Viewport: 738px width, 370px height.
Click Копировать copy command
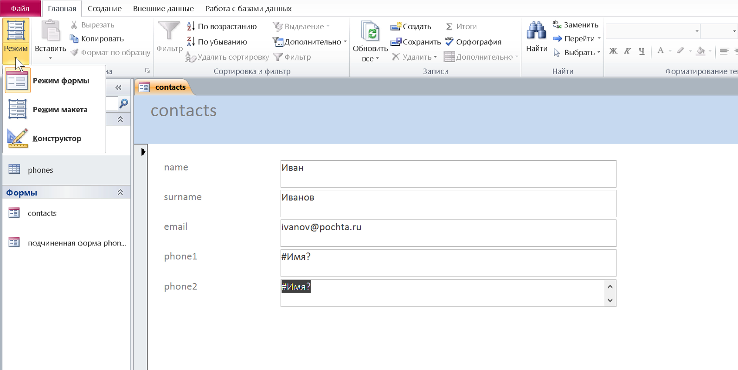[97, 39]
